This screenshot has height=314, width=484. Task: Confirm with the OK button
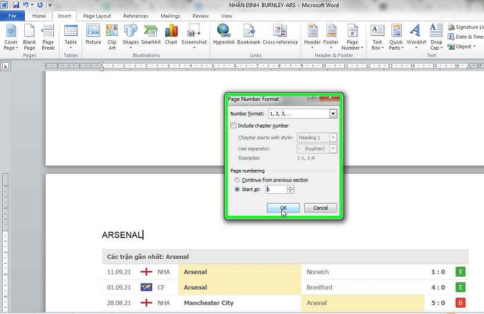[x=283, y=208]
